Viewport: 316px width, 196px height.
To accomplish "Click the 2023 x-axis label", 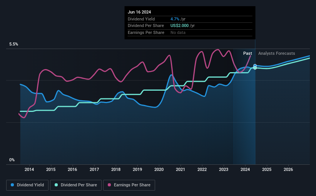I will [x=224, y=169].
